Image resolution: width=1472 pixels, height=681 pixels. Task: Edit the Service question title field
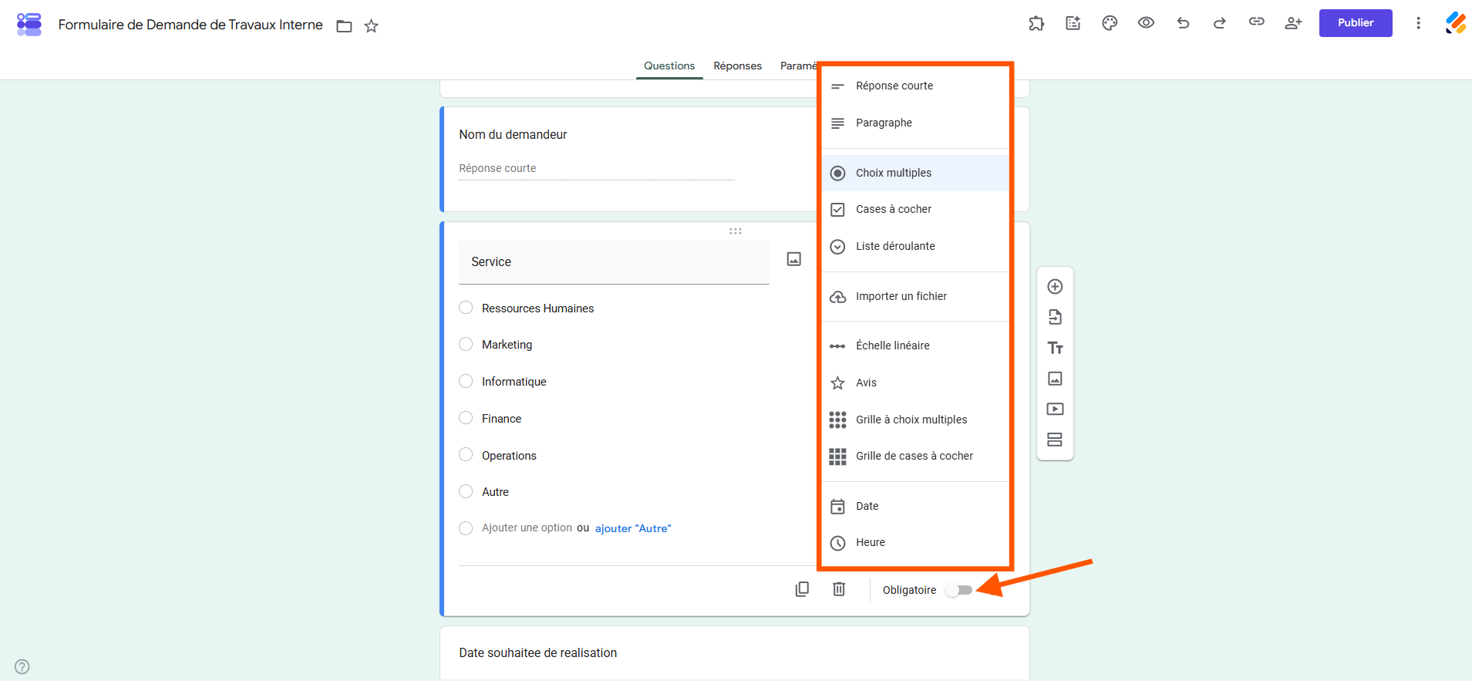614,262
